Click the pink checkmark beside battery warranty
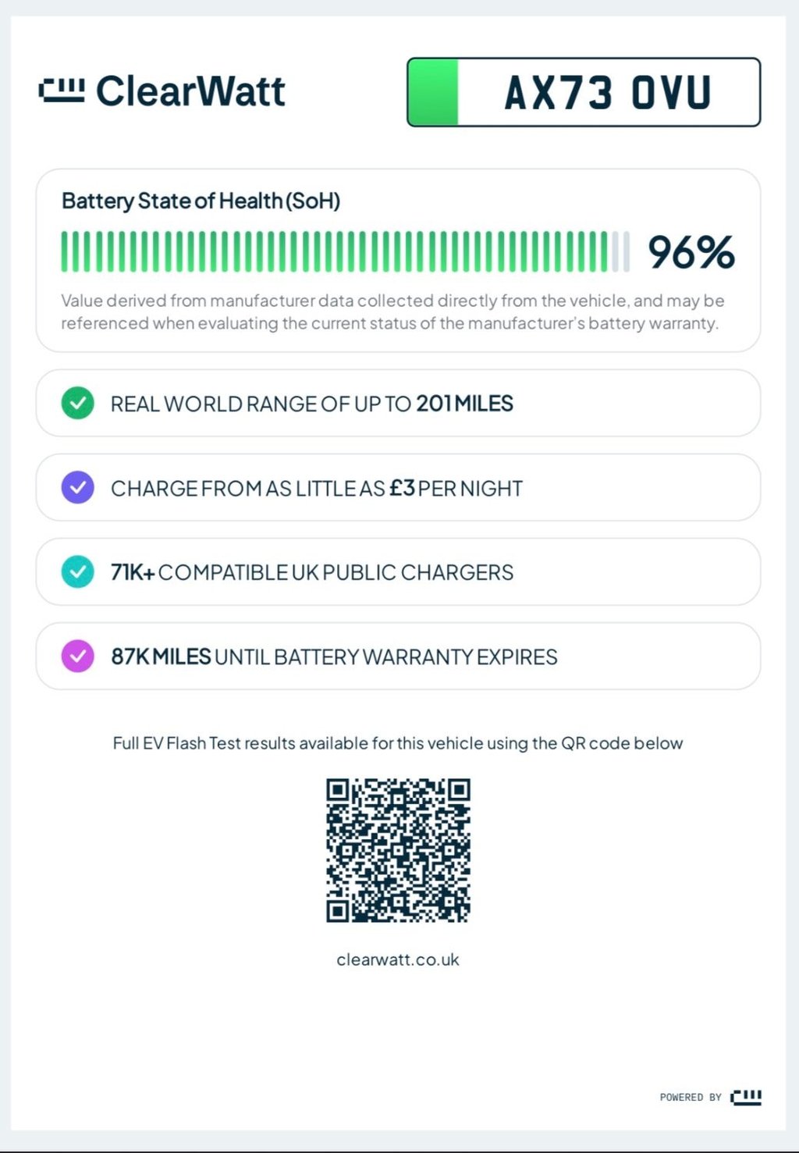The image size is (799, 1153). (77, 657)
